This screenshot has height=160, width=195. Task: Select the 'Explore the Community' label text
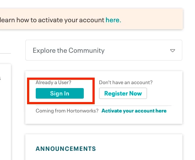(68, 51)
